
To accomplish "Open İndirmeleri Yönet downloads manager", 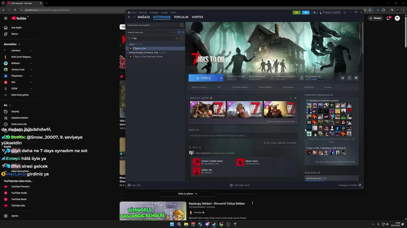I will 240,185.
